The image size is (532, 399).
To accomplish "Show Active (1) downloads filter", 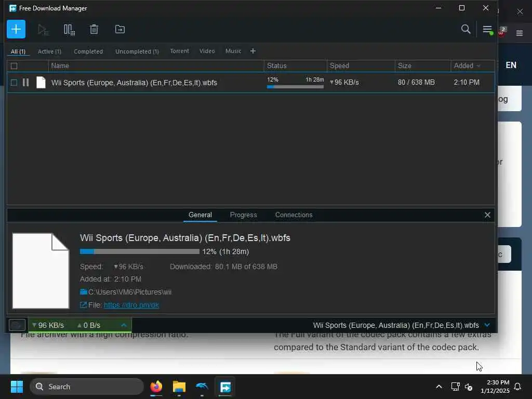I will (49, 51).
